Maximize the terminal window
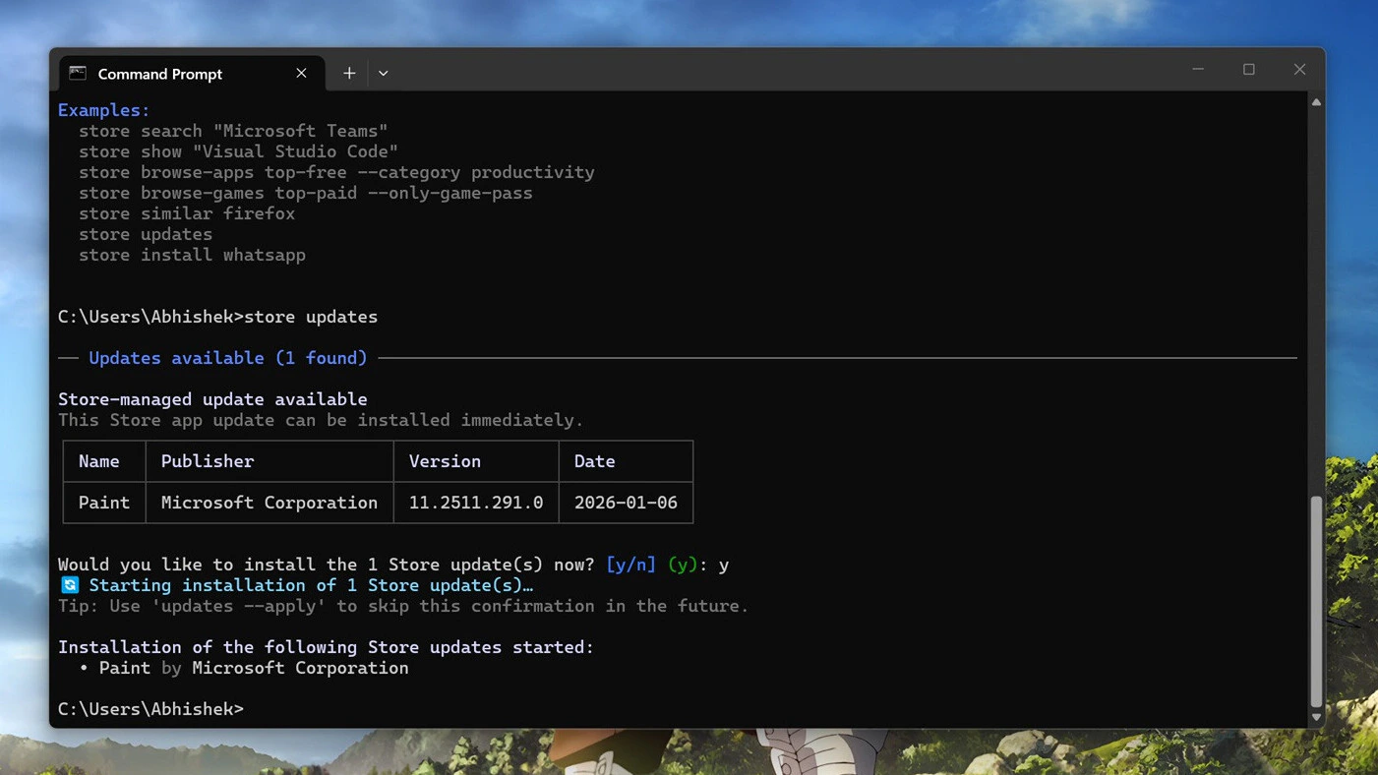Viewport: 1378px width, 775px height. point(1249,70)
